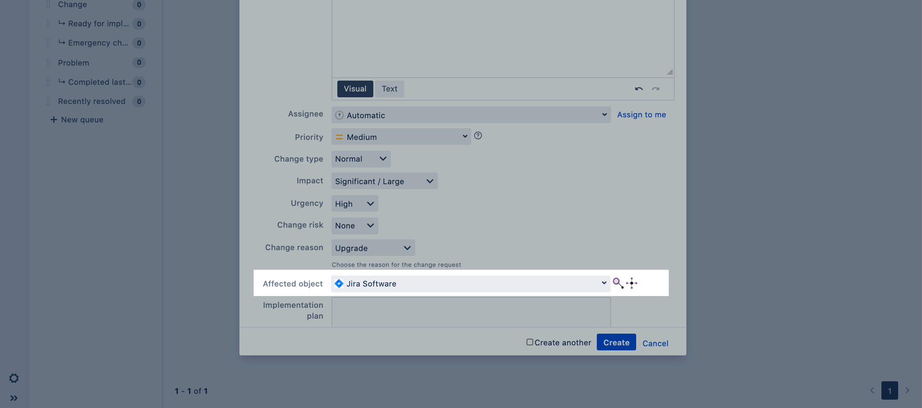Open the object graph icon beside Affected object

632,283
